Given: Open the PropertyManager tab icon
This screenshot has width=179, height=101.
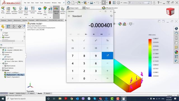Looking at the screenshot, I should (x=8, y=27).
